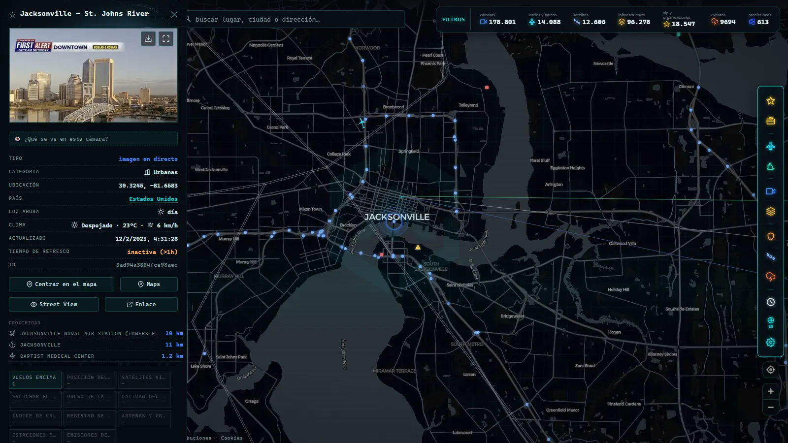Open the First Alert Downtown camera thumbnail
This screenshot has width=788, height=443.
tap(93, 75)
